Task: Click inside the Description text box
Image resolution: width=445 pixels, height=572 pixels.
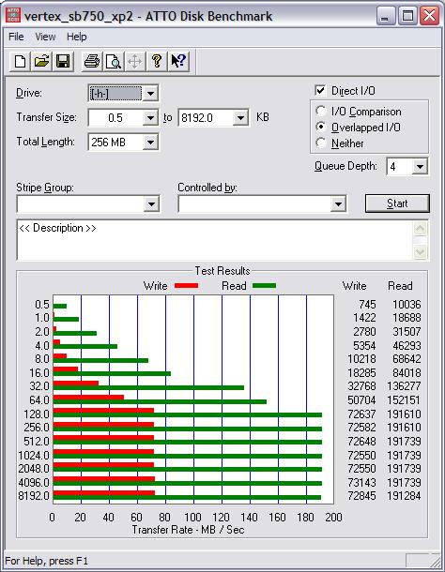Action: (x=216, y=240)
